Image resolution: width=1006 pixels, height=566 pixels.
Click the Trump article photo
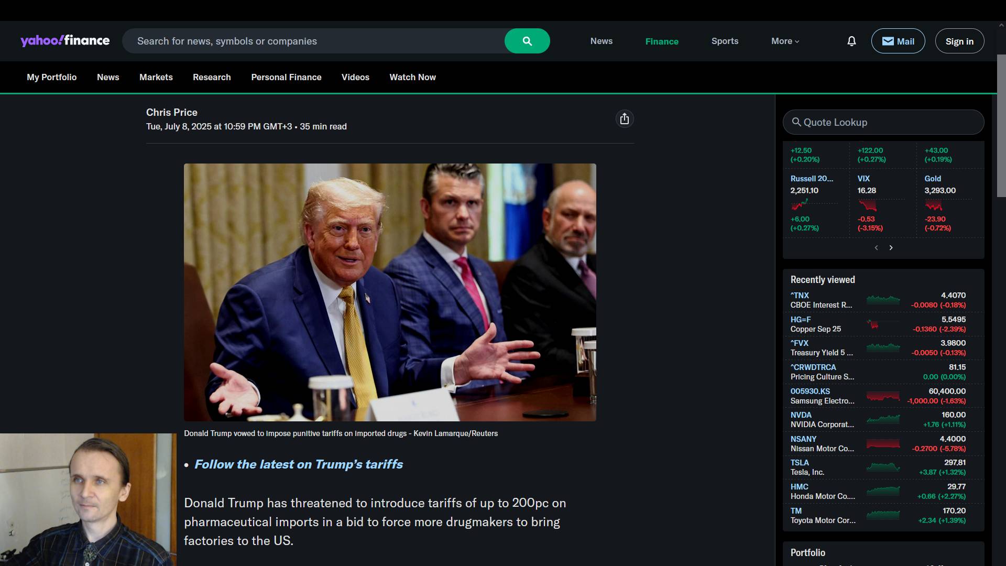[390, 292]
